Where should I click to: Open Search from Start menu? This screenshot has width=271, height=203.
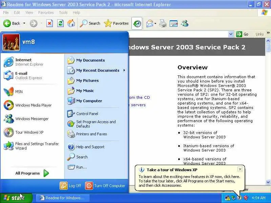click(x=97, y=157)
